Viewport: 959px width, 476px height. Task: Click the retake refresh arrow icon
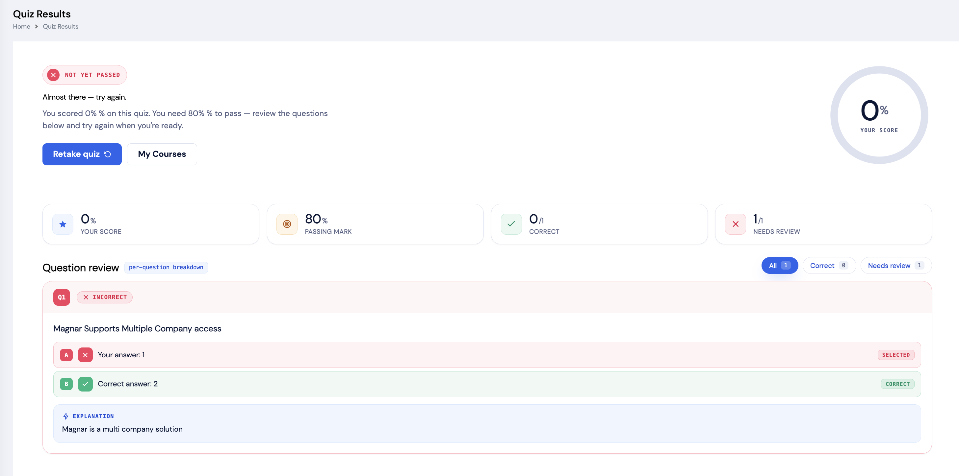(x=108, y=154)
